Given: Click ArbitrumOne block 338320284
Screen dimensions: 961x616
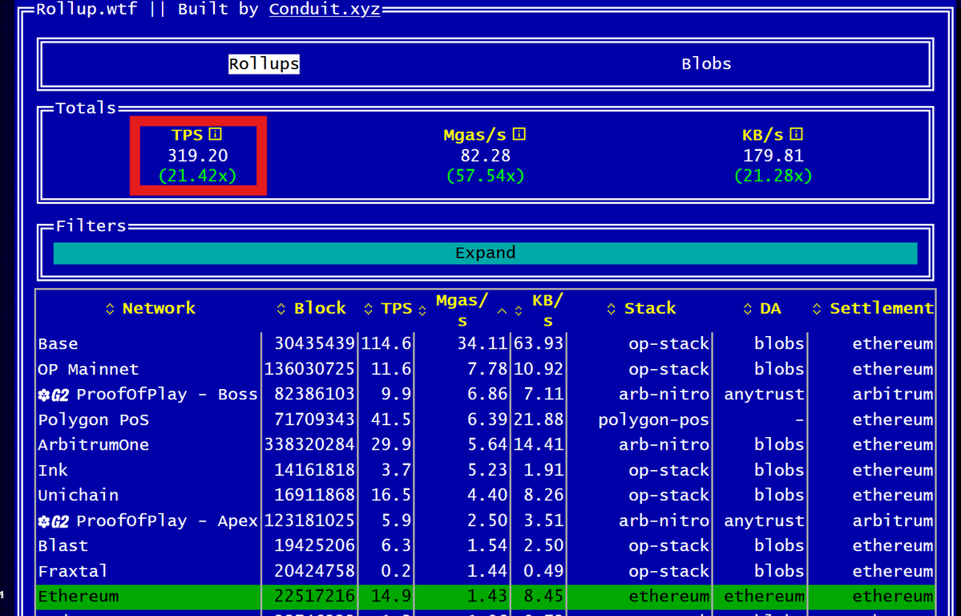Looking at the screenshot, I should [309, 445].
